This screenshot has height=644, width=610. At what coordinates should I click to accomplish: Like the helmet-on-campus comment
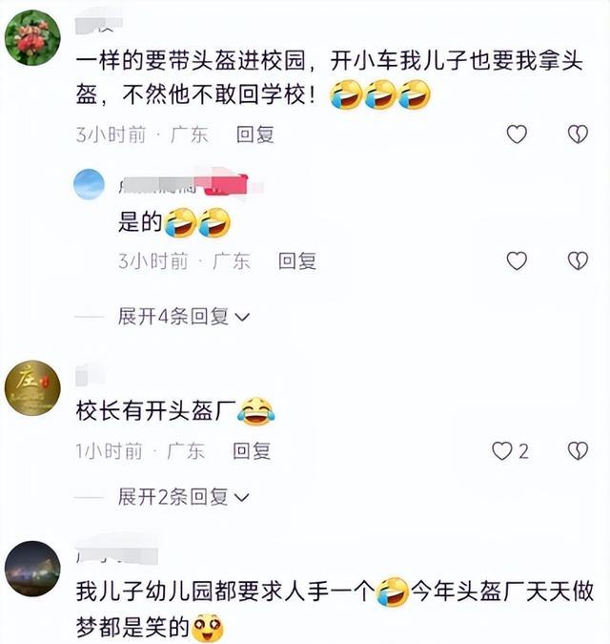[517, 135]
